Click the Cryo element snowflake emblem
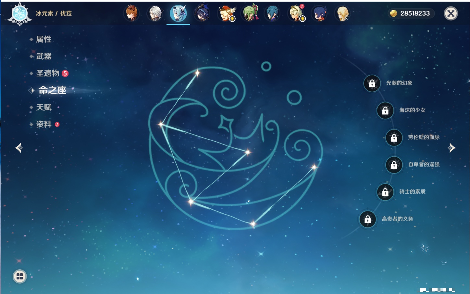470x294 pixels. (19, 14)
